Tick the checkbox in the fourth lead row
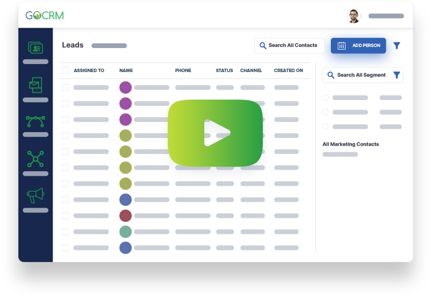The width and height of the screenshot is (431, 297). [65, 136]
